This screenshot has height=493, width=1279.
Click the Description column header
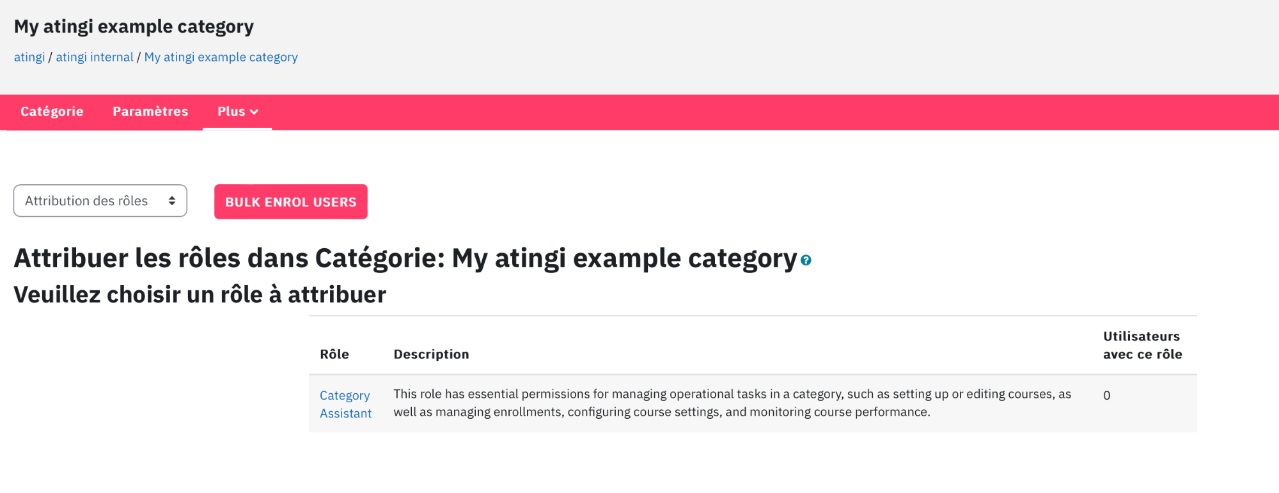click(432, 354)
